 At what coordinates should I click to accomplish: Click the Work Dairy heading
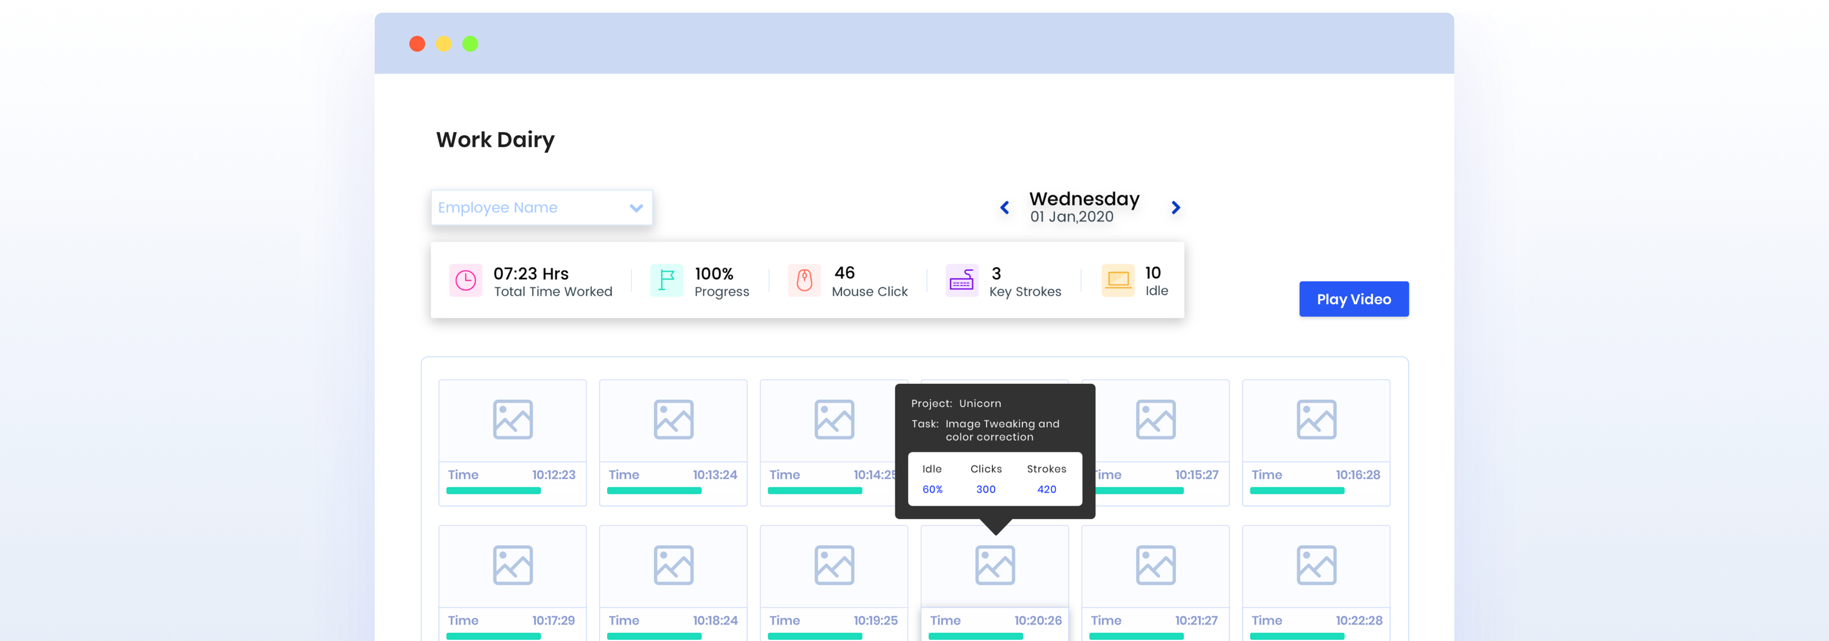(x=495, y=140)
